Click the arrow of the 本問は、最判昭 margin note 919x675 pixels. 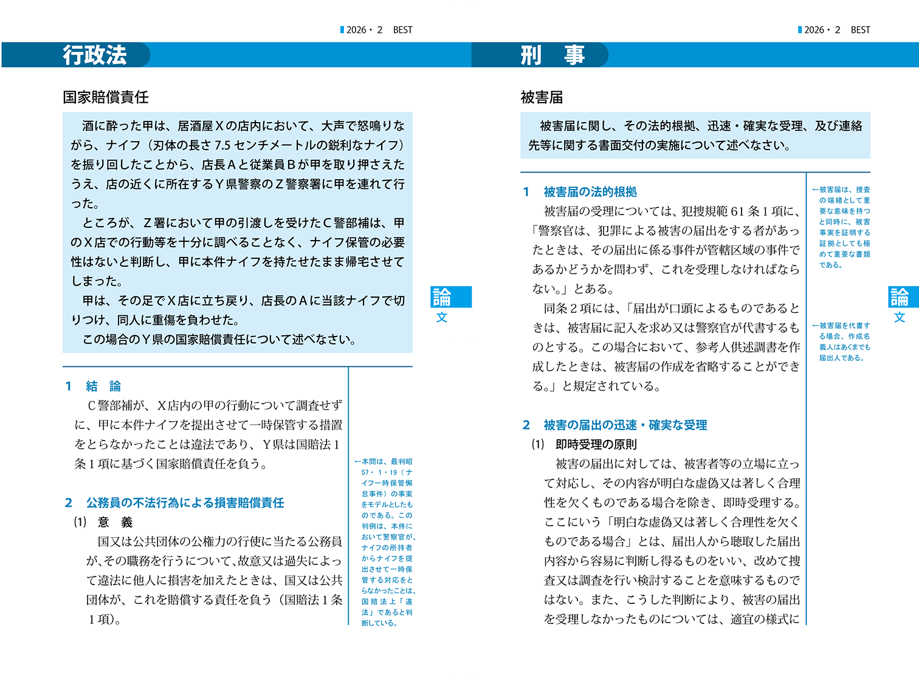tap(357, 462)
